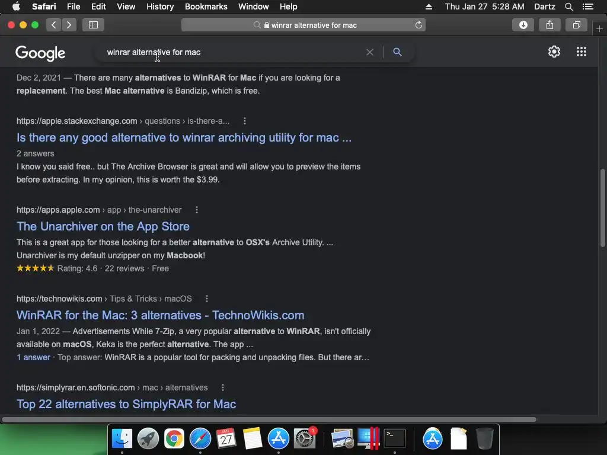Viewport: 607px width, 455px height.
Task: Go to the Google logo homepage
Action: [x=40, y=53]
